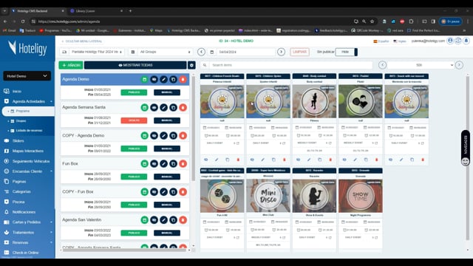Toggle visibility eye for Agenda Demo
The height and width of the screenshot is (266, 473).
(x=154, y=80)
